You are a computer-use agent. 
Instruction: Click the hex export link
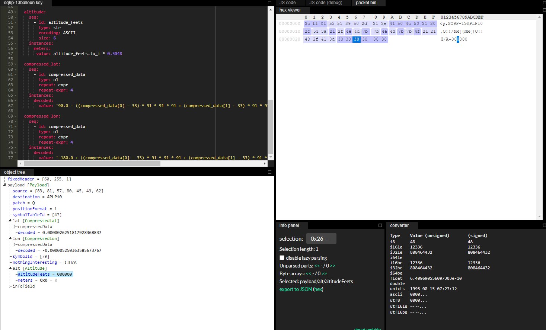click(318, 289)
